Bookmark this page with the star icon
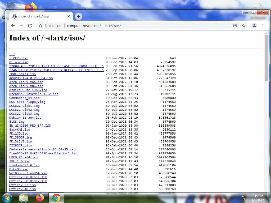Screen dimensions: 271x203 (x=244, y=26)
